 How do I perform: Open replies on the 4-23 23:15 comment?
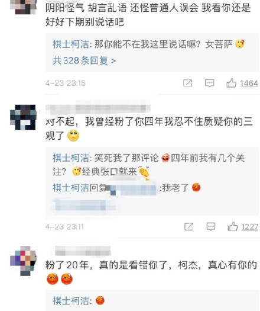coord(209,83)
